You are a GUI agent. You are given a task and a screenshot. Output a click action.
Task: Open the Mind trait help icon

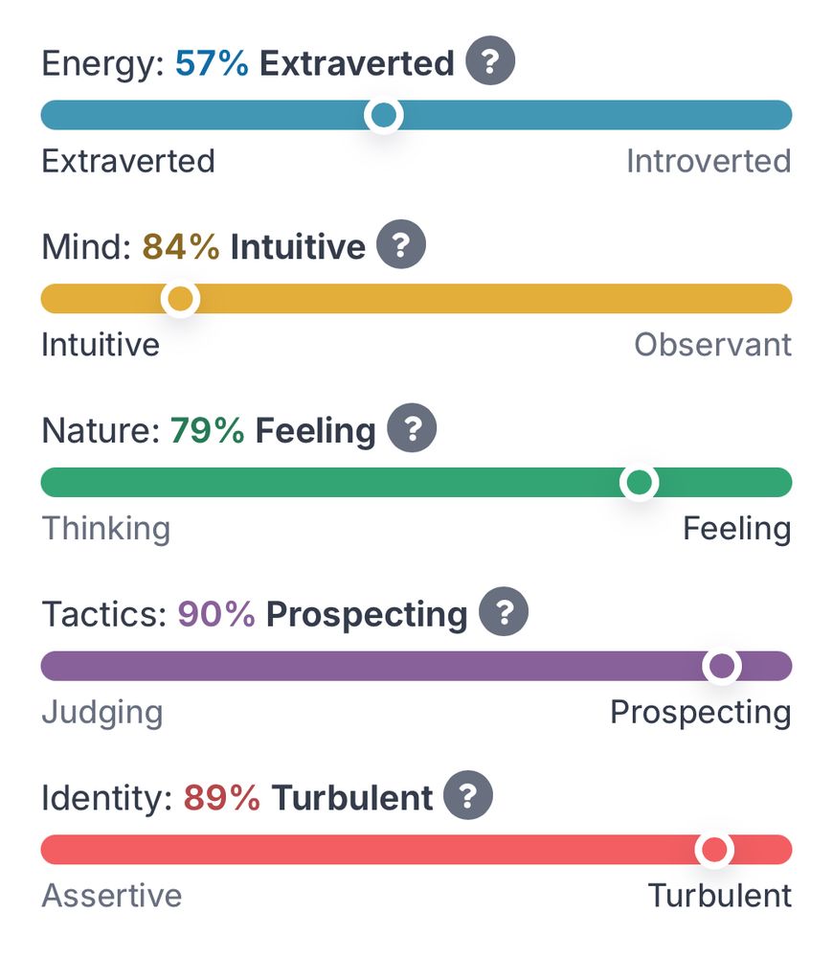coord(400,244)
